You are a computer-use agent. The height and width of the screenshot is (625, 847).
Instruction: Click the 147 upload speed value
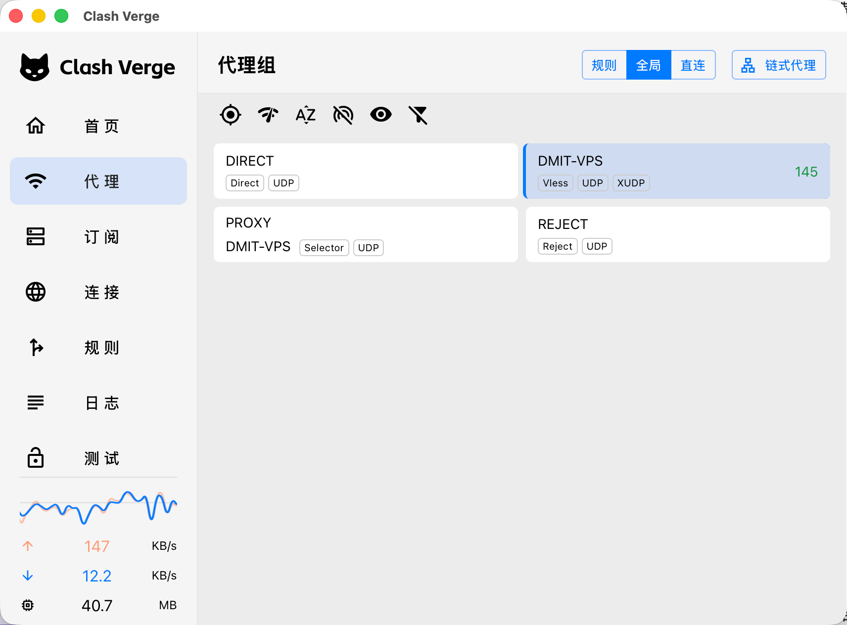[x=96, y=546]
